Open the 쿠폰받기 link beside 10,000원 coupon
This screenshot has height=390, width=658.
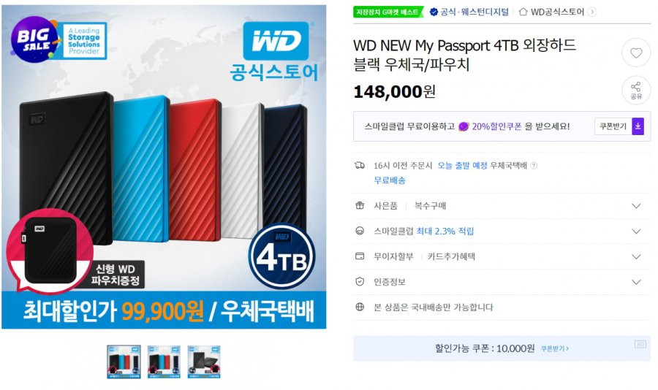[554, 349]
